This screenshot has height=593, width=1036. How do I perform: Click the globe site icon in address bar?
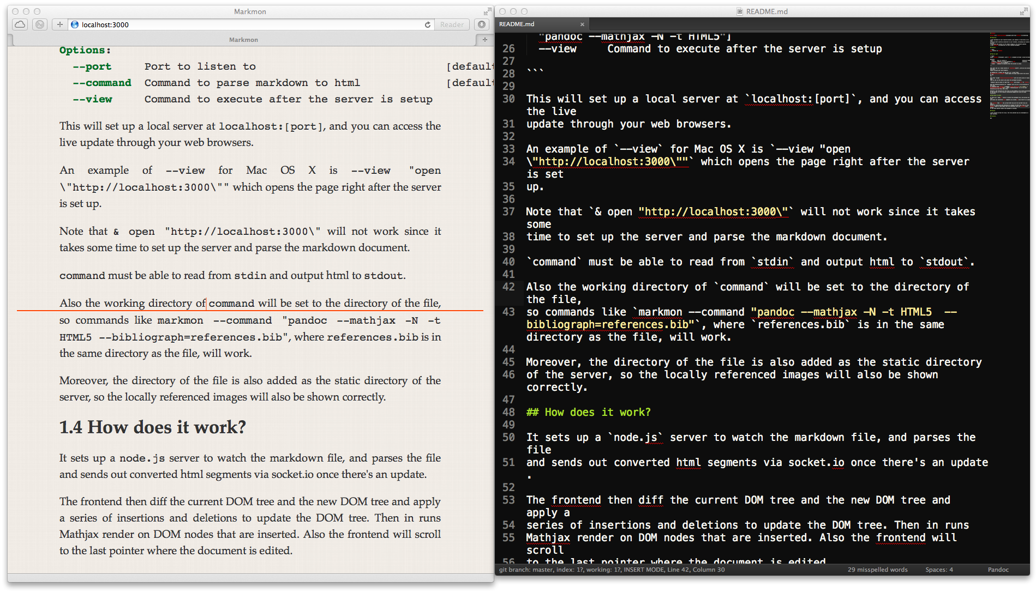(75, 25)
